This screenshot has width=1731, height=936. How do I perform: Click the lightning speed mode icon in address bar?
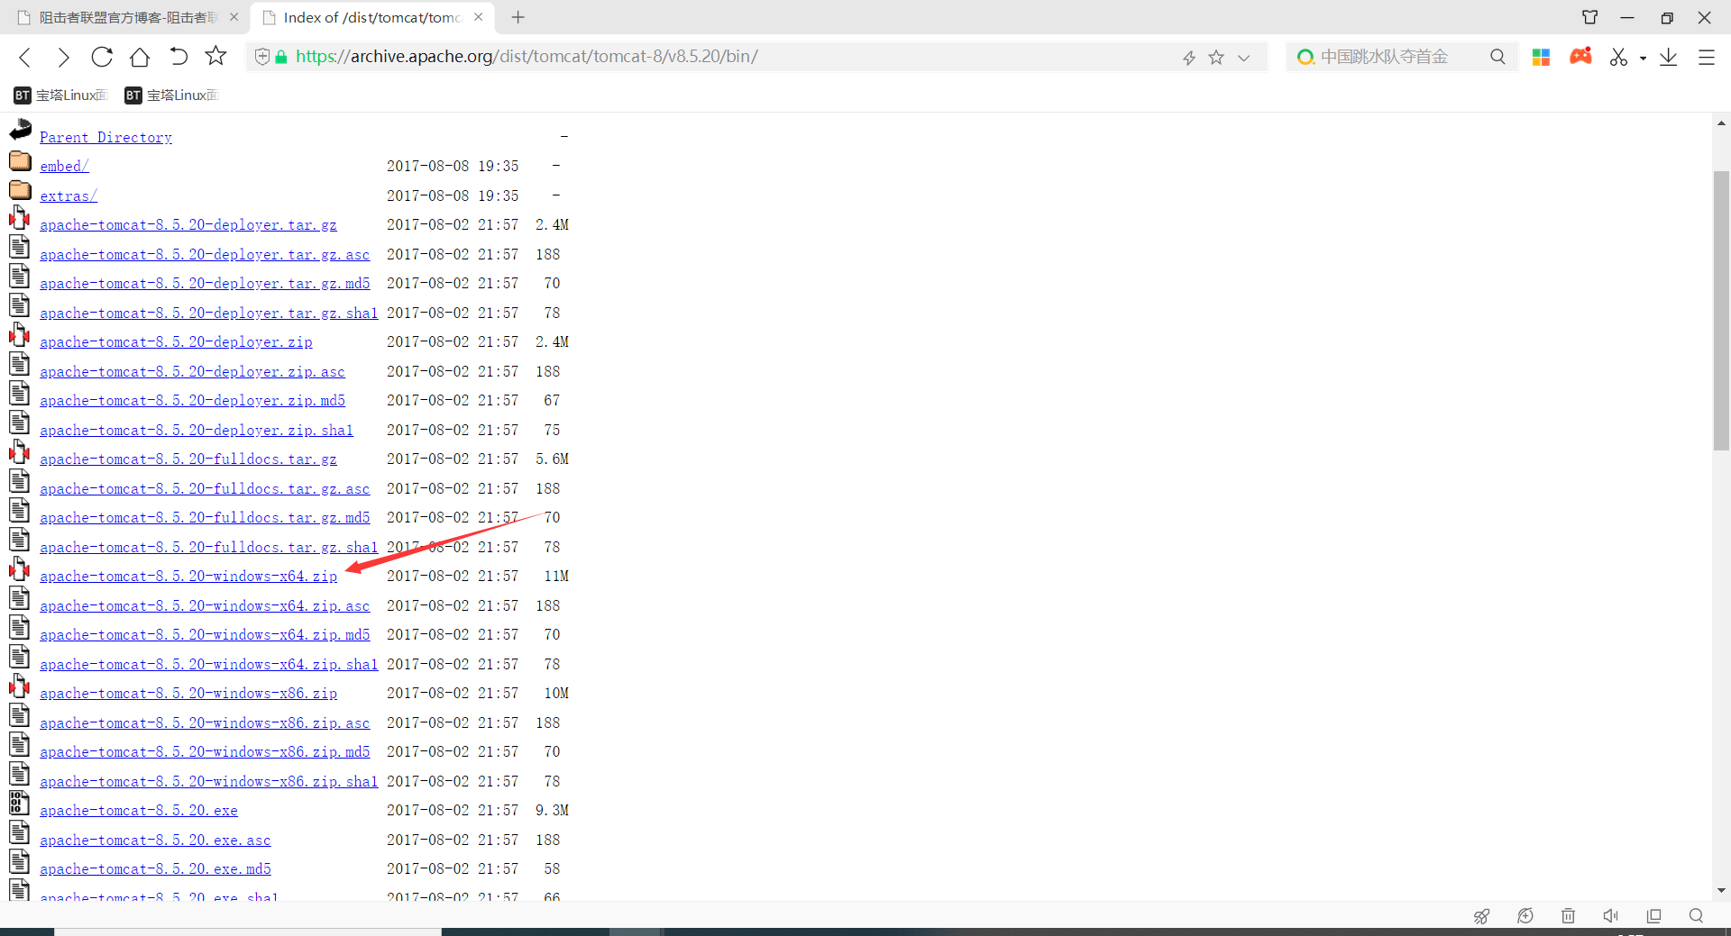(1189, 58)
